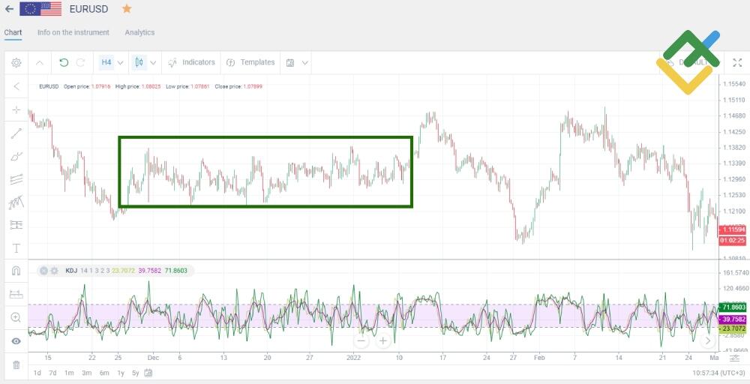
Task: Select the 1m range
Action: 69,373
